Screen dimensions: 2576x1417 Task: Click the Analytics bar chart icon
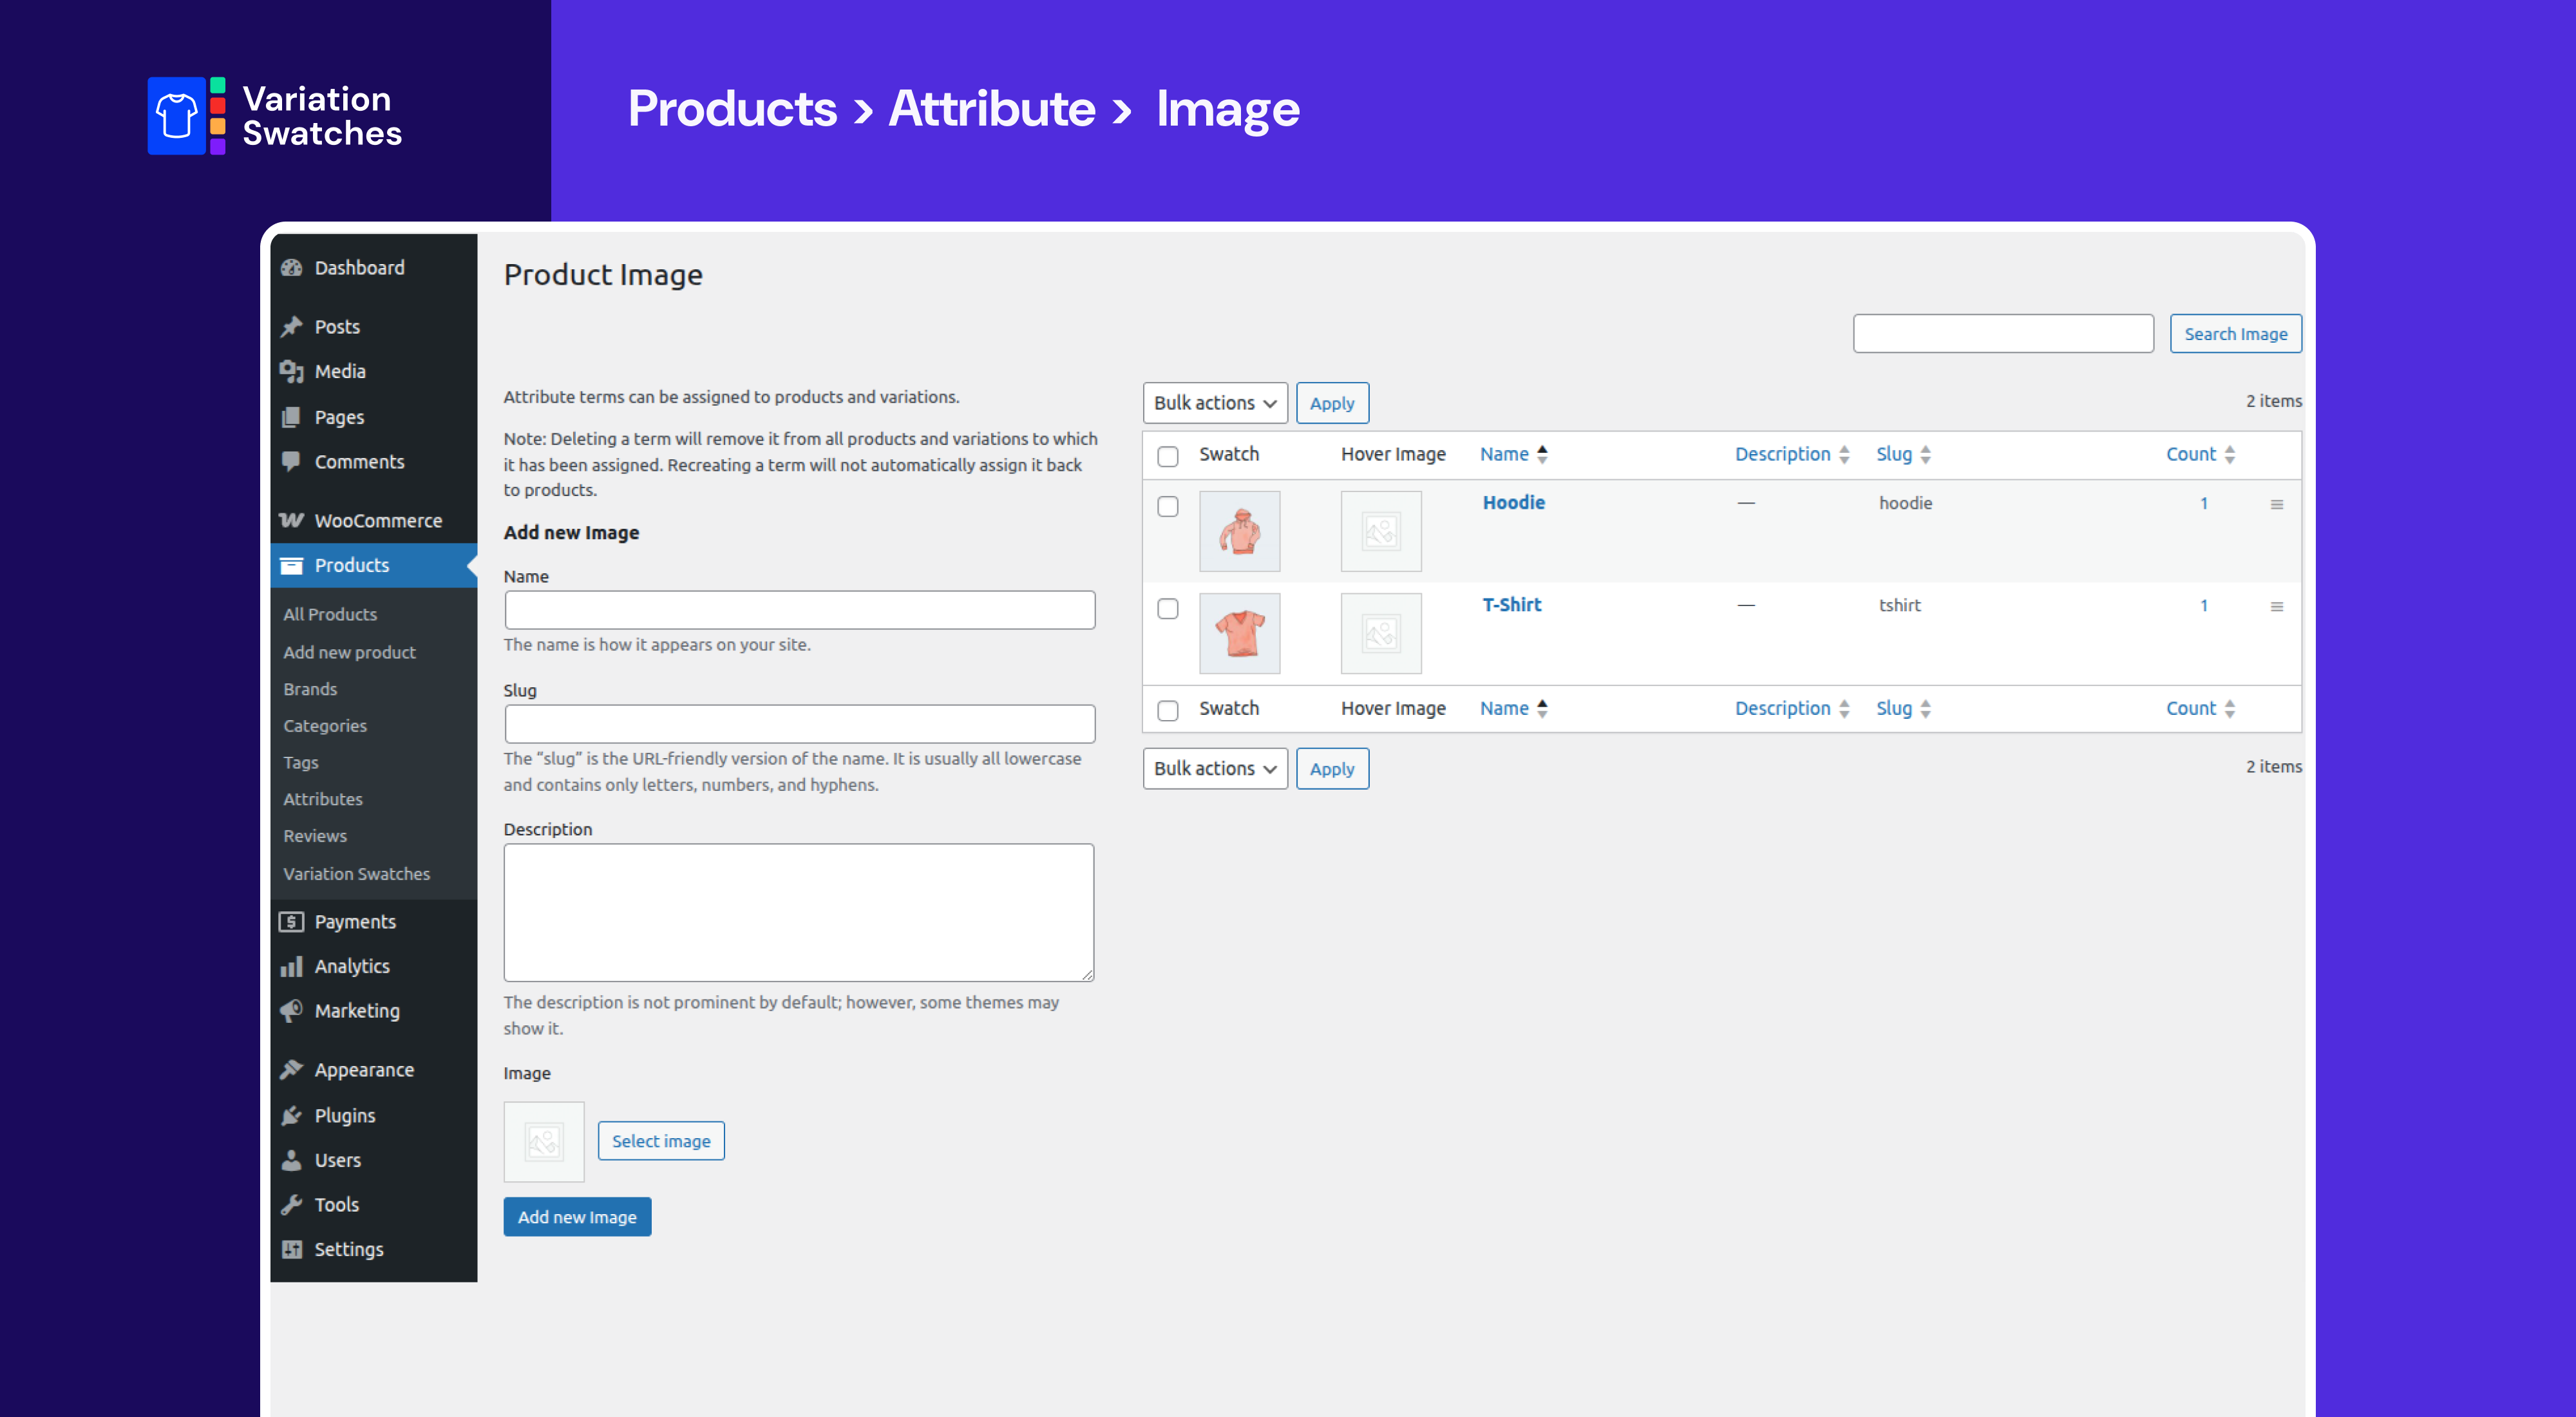[291, 966]
